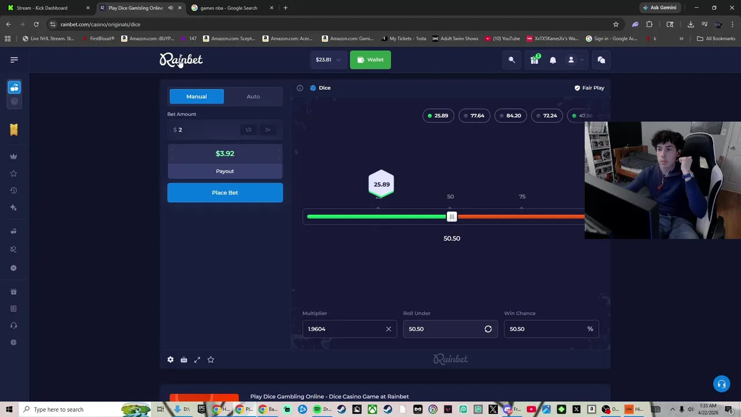Open the search magnifier icon
The height and width of the screenshot is (417, 741).
coord(512,60)
